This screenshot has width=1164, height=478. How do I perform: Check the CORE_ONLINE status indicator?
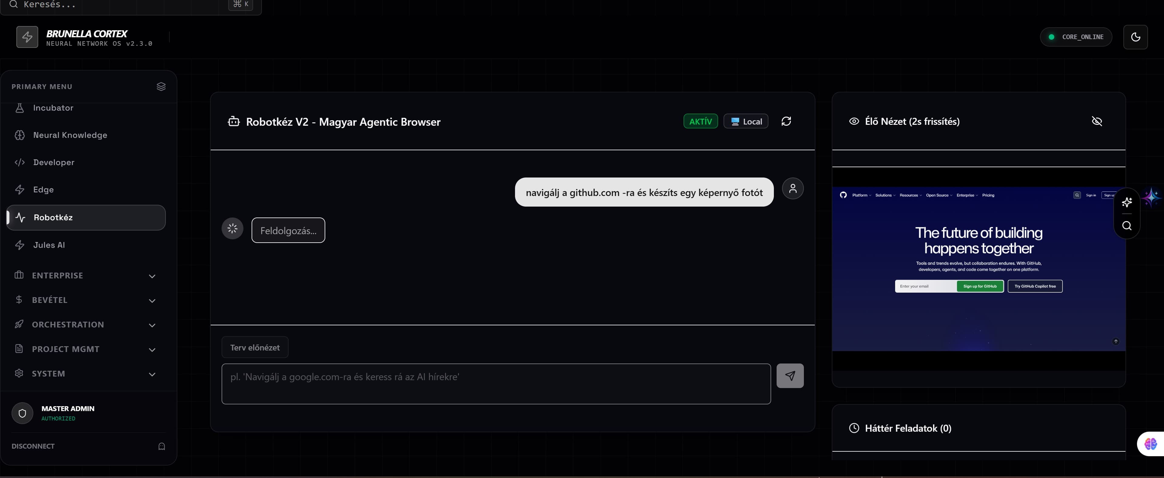pos(1076,37)
